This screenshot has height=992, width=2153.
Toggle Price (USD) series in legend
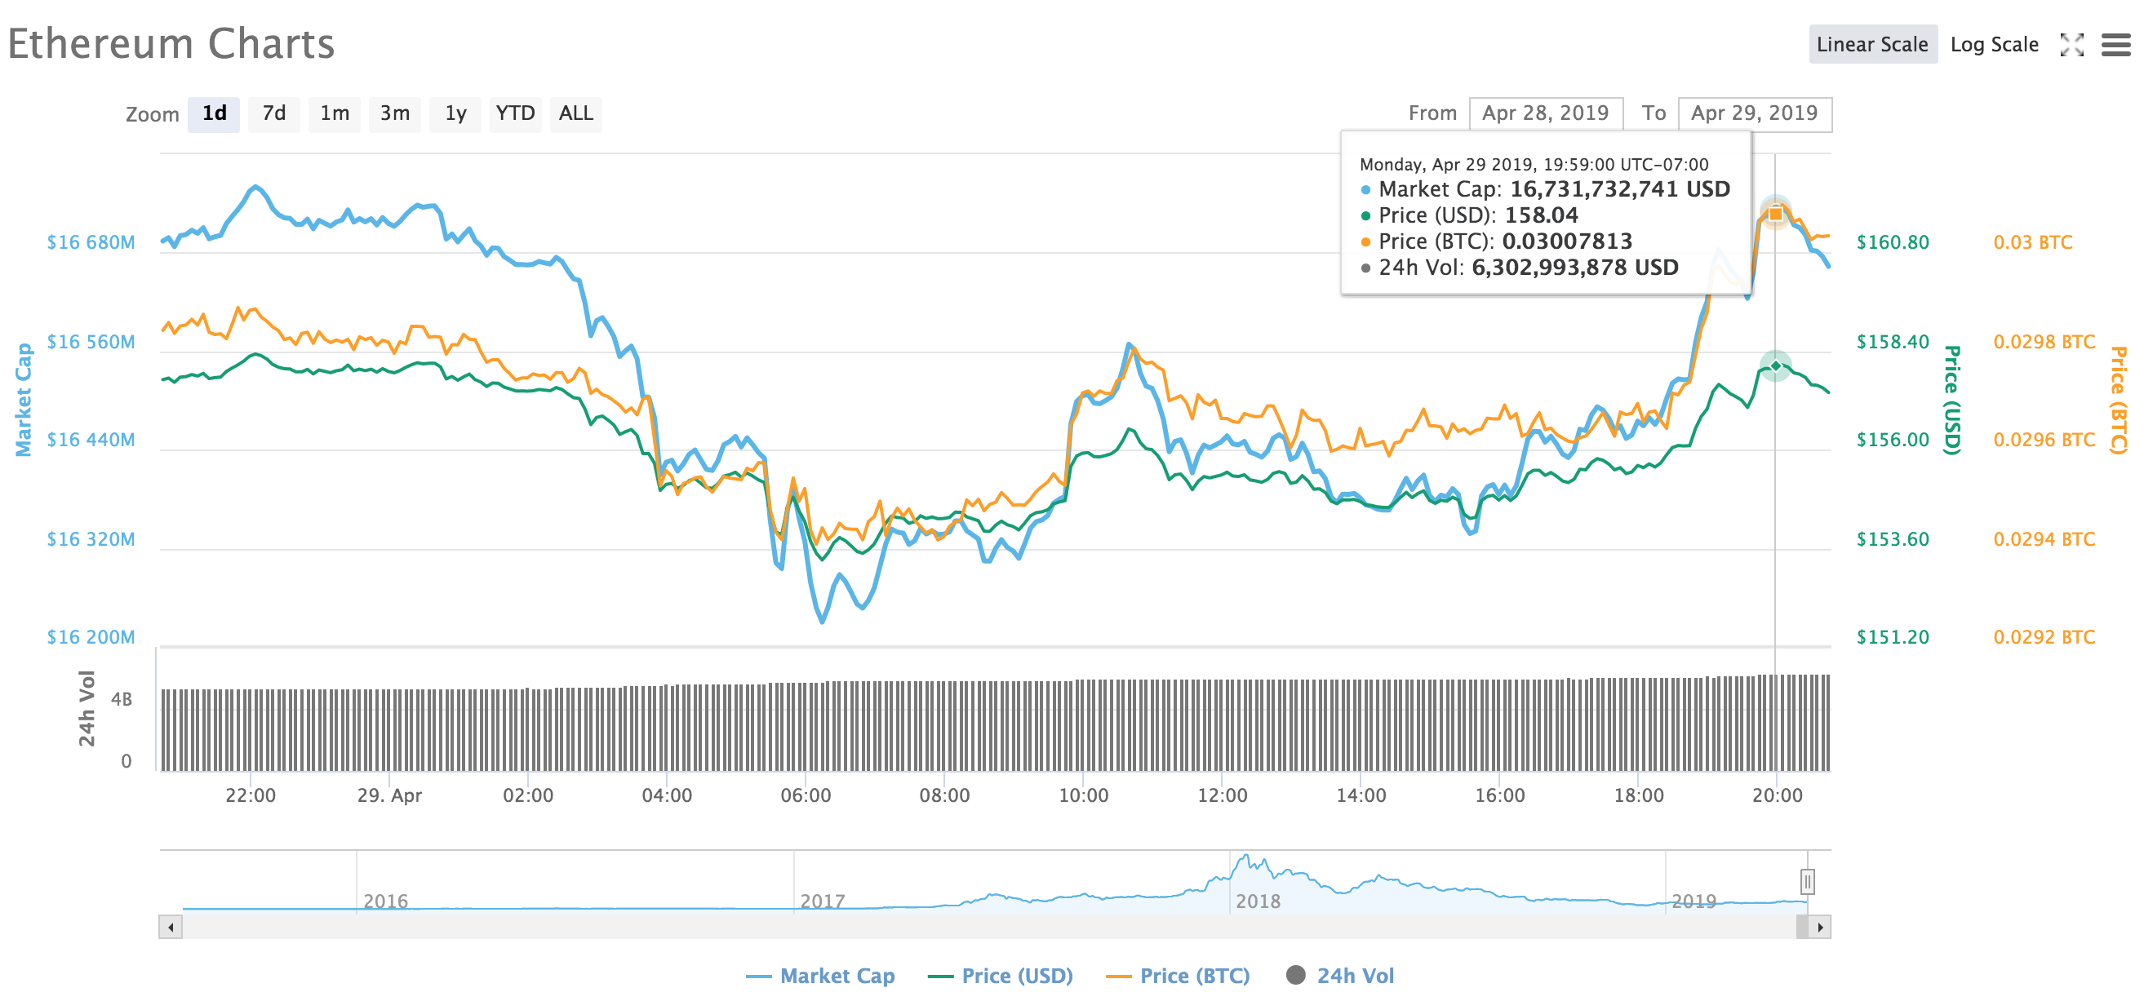pos(1001,976)
